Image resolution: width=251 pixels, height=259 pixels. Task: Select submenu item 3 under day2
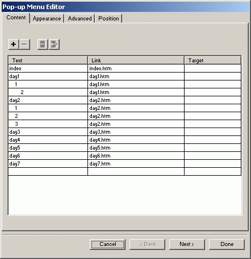48,124
